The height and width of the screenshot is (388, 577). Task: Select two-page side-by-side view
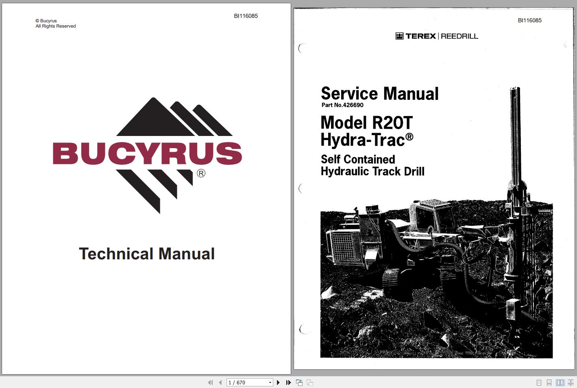pos(560,382)
